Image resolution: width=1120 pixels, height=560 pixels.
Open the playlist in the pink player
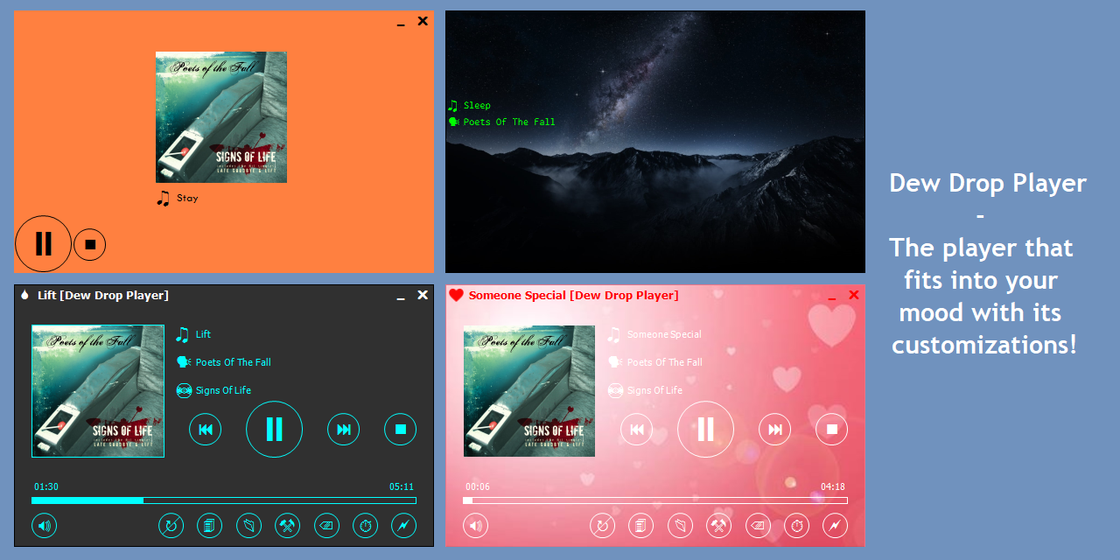(x=640, y=526)
